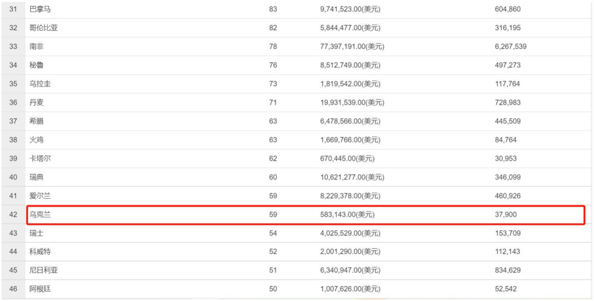The height and width of the screenshot is (301, 594).
Task: Select amount 19,931,539.00(美元)
Action: 353,103
